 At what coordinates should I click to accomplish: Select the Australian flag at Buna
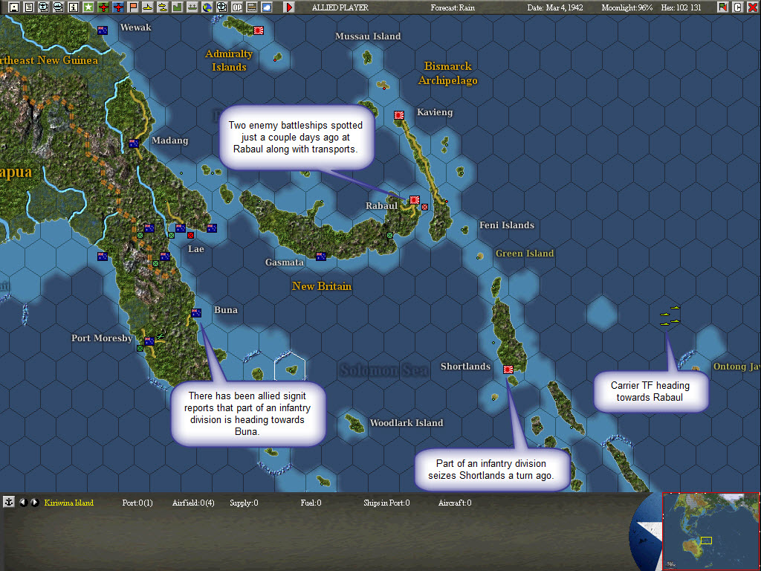tap(196, 313)
